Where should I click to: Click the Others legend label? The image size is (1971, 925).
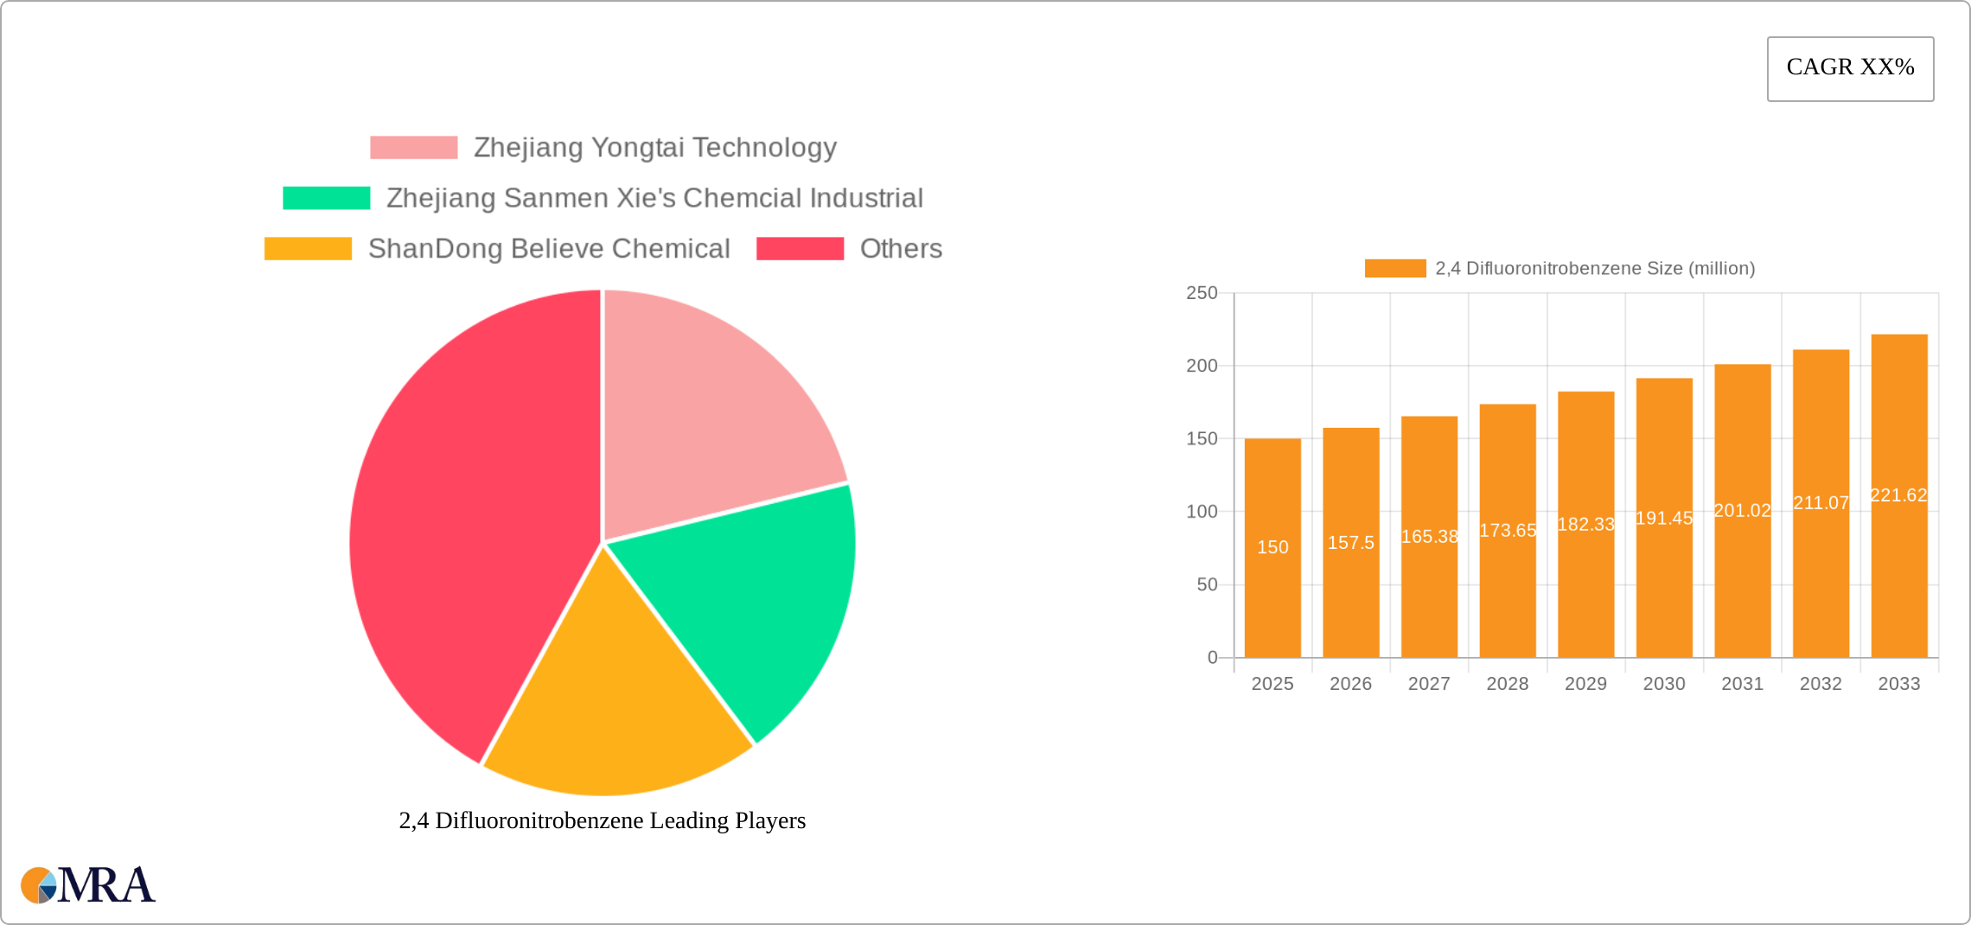[901, 248]
